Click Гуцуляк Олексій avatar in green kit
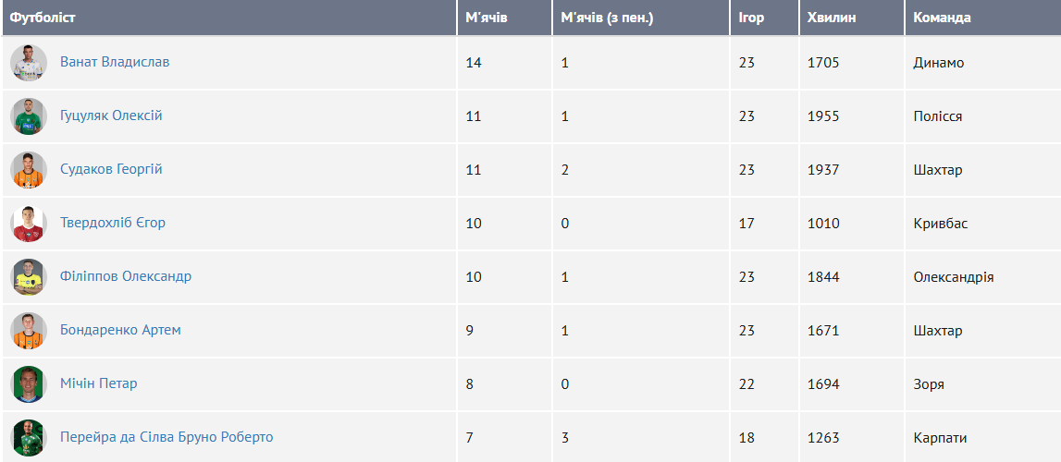Screen dimensions: 1061x462 click(x=29, y=116)
